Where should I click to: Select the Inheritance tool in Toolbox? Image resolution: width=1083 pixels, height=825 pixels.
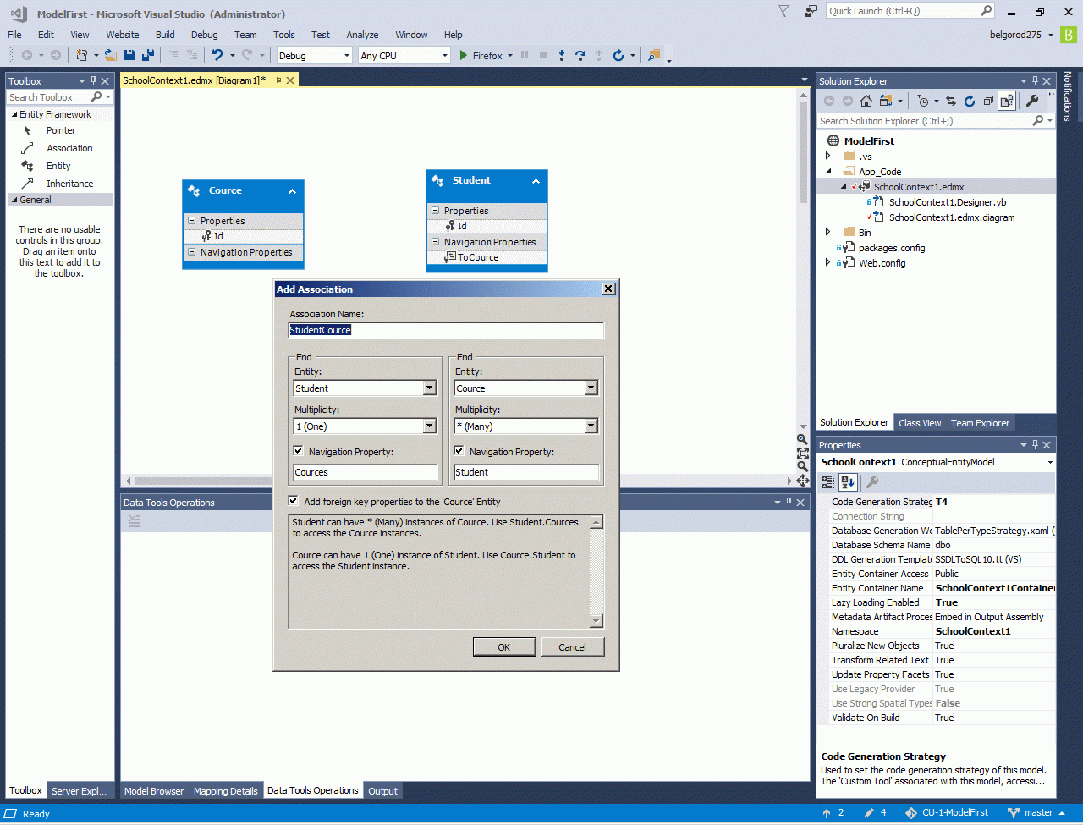click(x=59, y=184)
